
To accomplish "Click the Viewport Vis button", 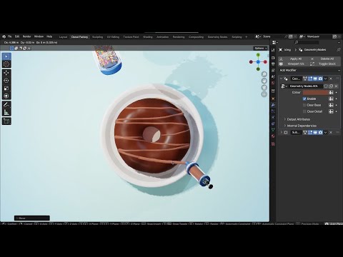I will pos(294,64).
